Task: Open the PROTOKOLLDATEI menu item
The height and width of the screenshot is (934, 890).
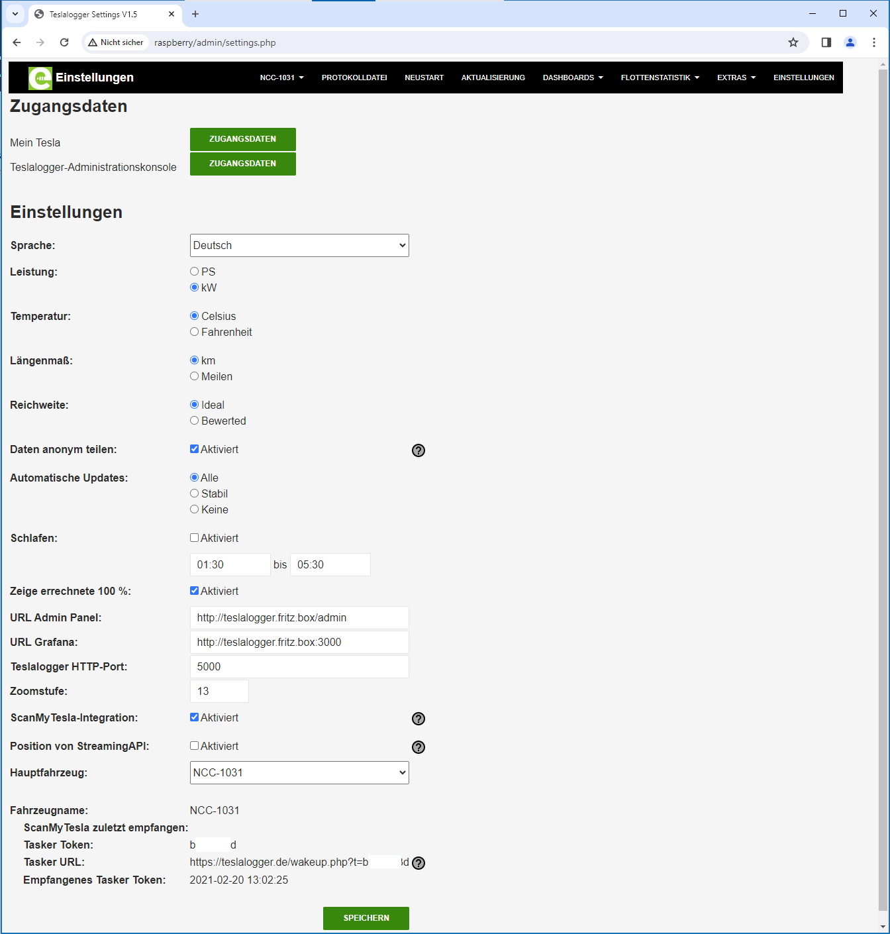Action: (x=354, y=78)
